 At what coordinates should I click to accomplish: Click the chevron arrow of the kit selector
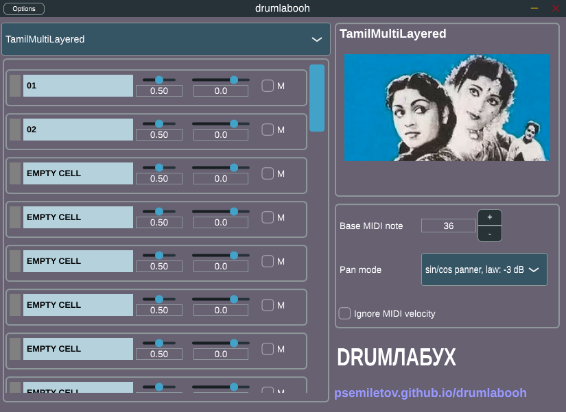[316, 39]
